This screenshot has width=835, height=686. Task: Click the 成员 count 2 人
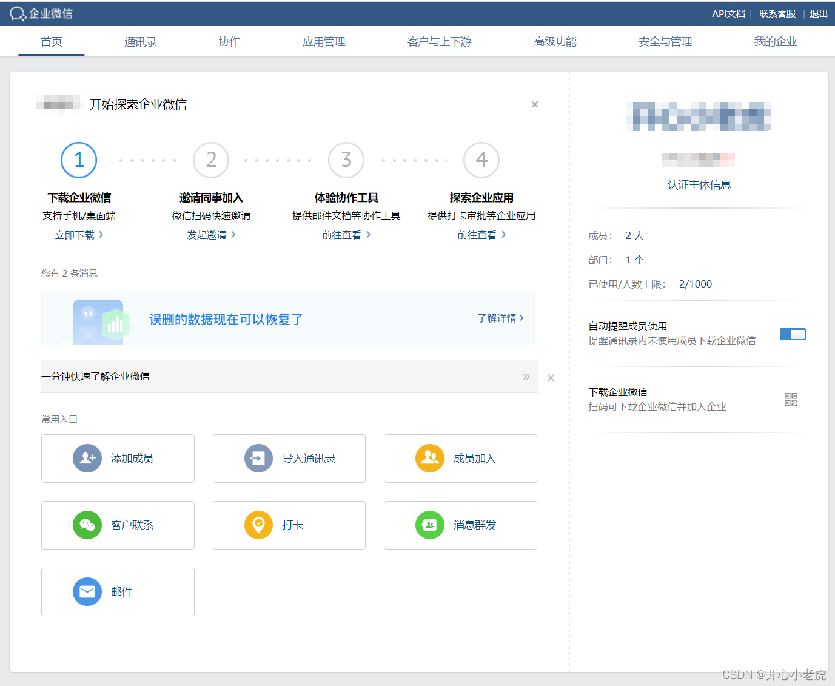tap(635, 235)
